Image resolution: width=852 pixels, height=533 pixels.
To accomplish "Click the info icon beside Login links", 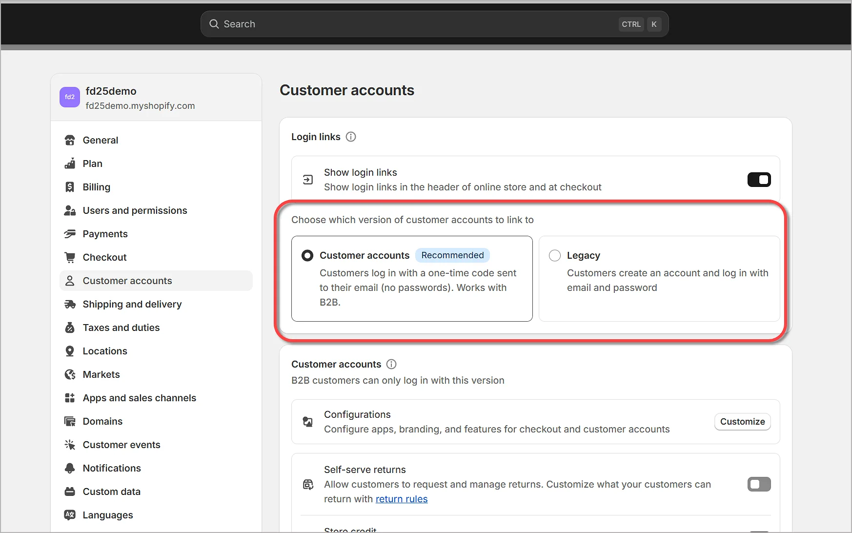I will pyautogui.click(x=351, y=137).
